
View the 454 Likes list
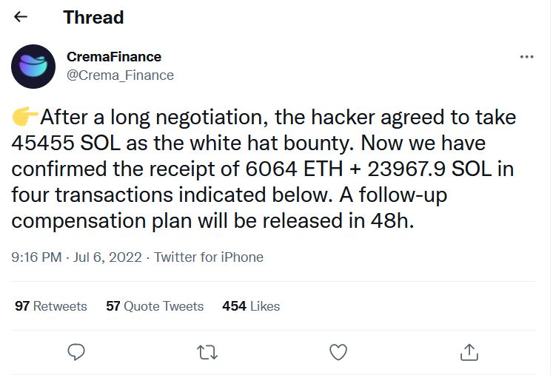click(251, 306)
